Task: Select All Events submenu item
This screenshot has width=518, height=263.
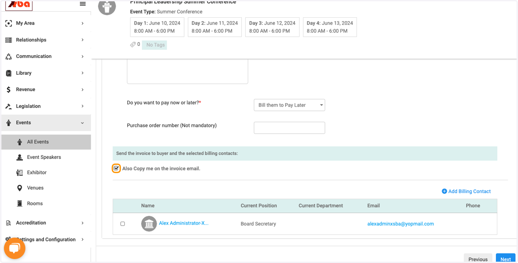Action: (x=46, y=142)
